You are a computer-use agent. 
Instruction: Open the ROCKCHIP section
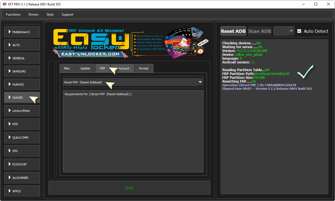tap(22, 164)
